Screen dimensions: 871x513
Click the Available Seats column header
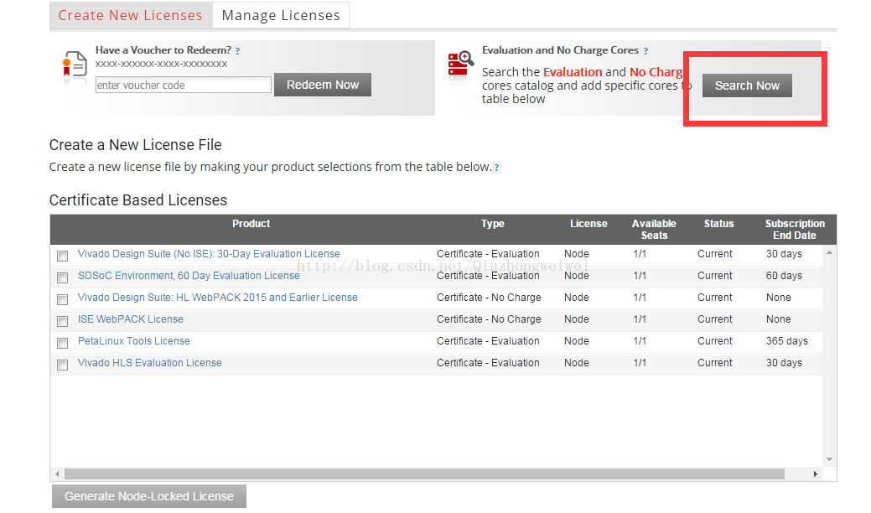[x=654, y=230]
